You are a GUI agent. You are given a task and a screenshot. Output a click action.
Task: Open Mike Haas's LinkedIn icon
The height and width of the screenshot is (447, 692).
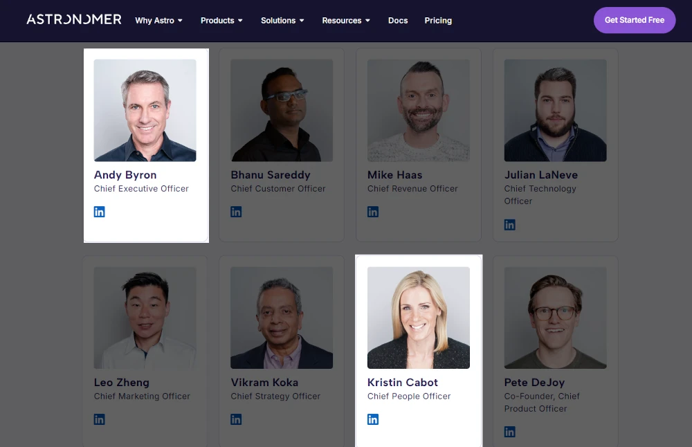373,212
